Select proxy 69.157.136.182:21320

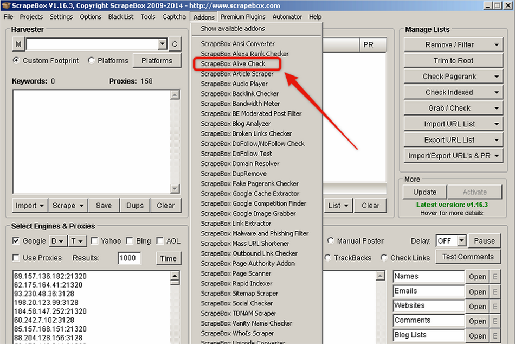coord(50,276)
